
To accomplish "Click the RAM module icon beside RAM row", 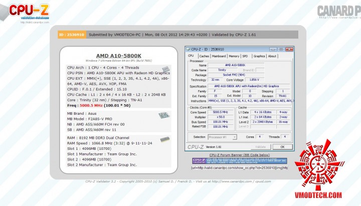I will point(165,139).
